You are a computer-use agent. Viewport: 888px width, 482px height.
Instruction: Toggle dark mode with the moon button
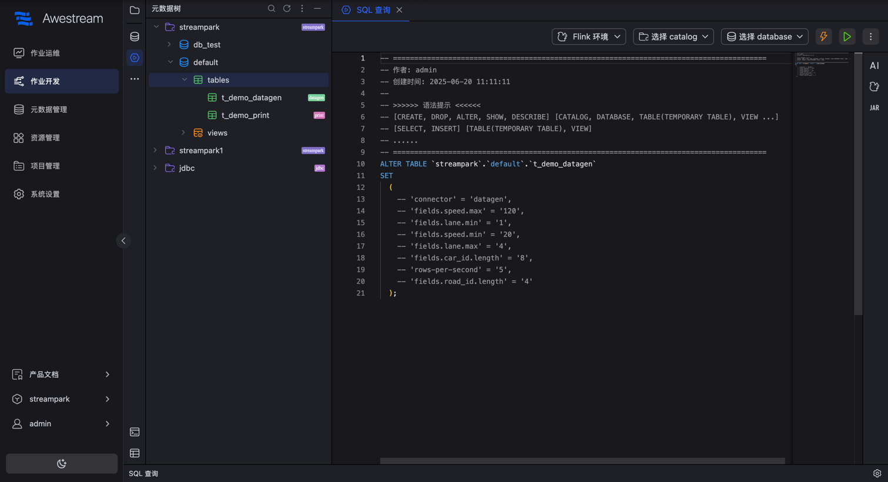62,464
